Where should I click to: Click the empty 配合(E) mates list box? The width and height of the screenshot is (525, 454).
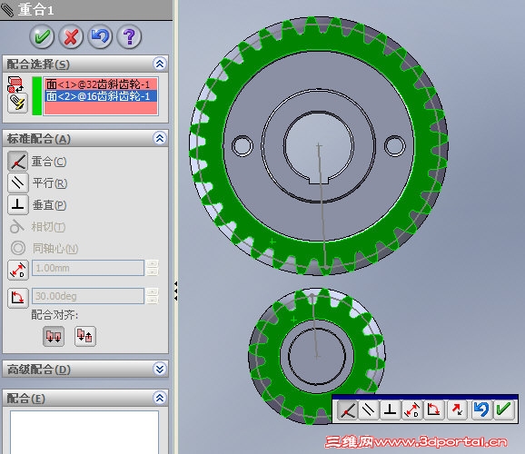[84, 432]
